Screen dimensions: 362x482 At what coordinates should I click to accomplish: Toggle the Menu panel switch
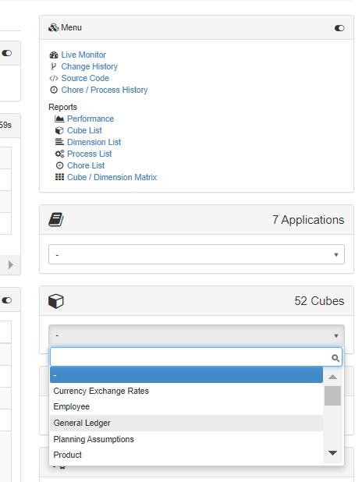click(x=339, y=28)
